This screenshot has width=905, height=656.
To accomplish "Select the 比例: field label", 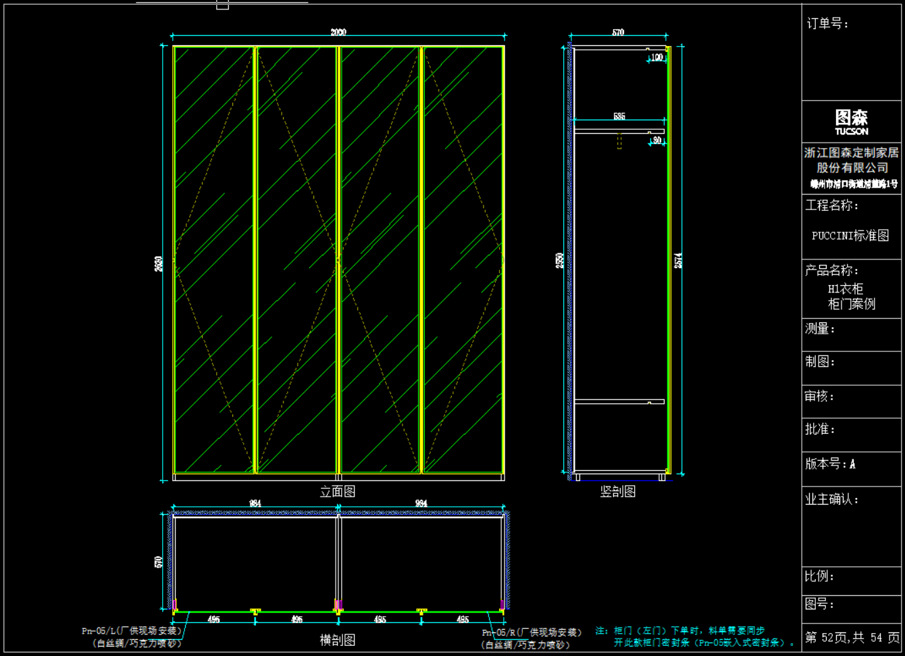I will point(820,576).
